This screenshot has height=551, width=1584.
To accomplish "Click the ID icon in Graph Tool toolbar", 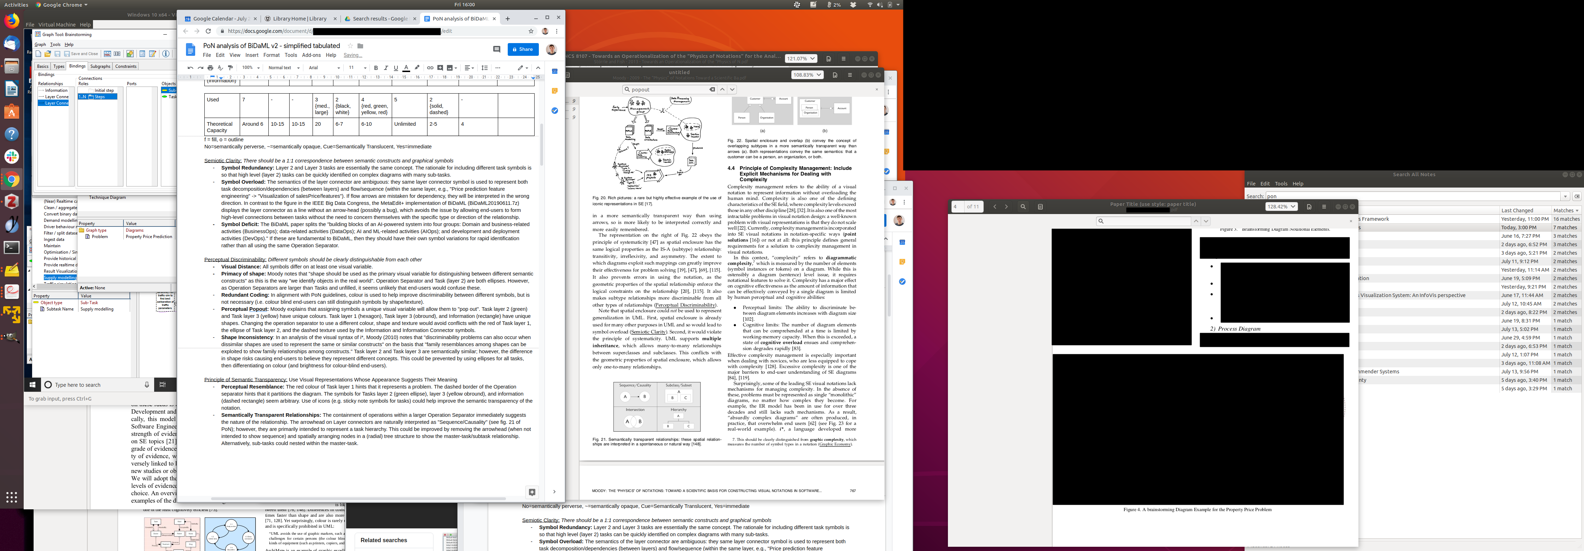I will coord(117,54).
